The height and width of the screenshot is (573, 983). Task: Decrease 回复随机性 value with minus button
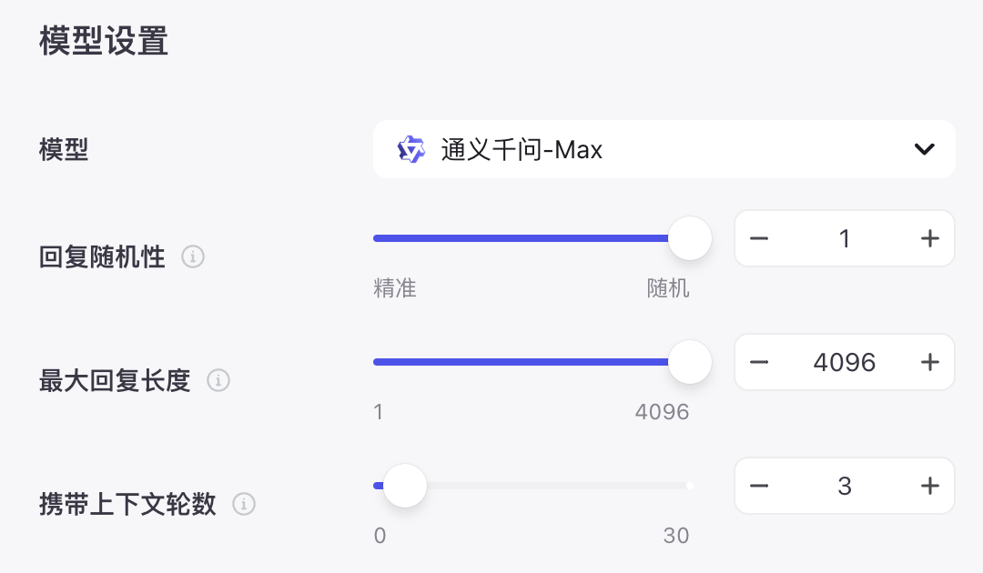pyautogui.click(x=758, y=238)
